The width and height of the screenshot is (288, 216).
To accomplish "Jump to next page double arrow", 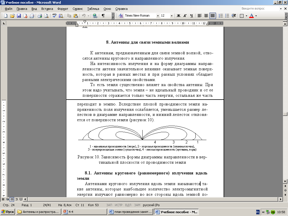I will tap(285, 195).
